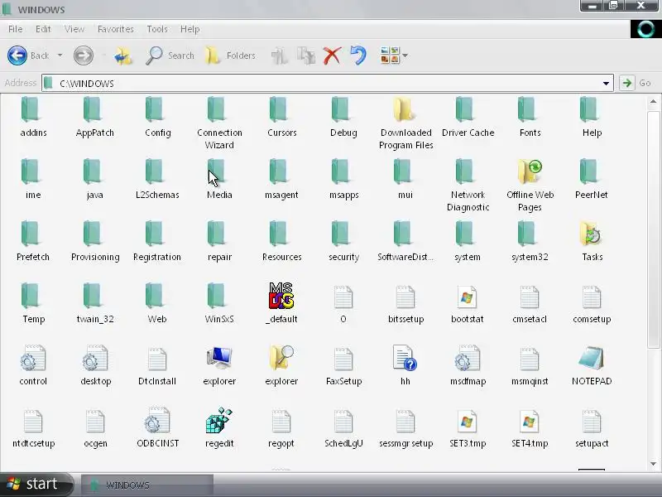Select the regedit icon
The image size is (662, 497).
(219, 421)
